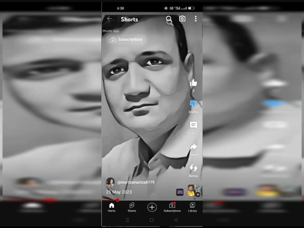Seek using the red progress bar
304x228 pixels.
point(117,200)
